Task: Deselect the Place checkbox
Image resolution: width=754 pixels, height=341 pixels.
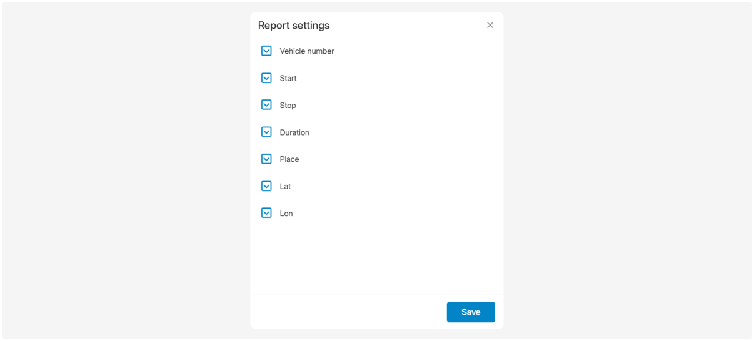Action: 266,159
